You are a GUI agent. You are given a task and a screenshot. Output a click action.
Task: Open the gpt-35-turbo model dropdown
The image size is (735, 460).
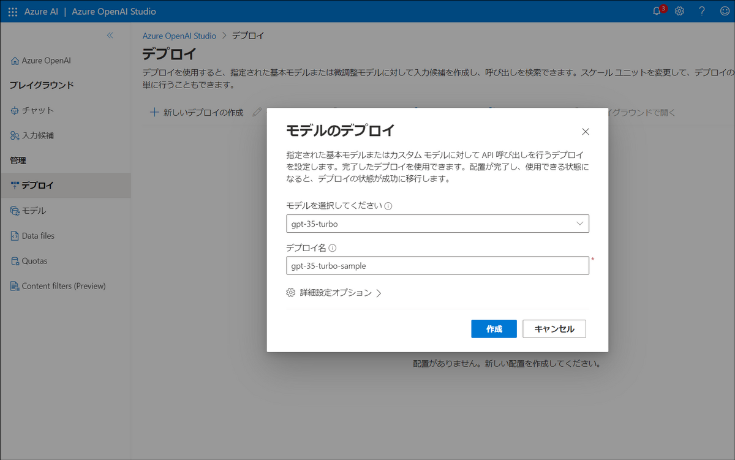click(437, 224)
